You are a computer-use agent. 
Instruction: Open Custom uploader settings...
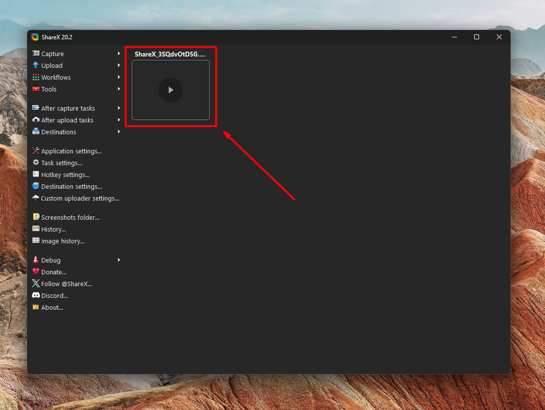(76, 198)
